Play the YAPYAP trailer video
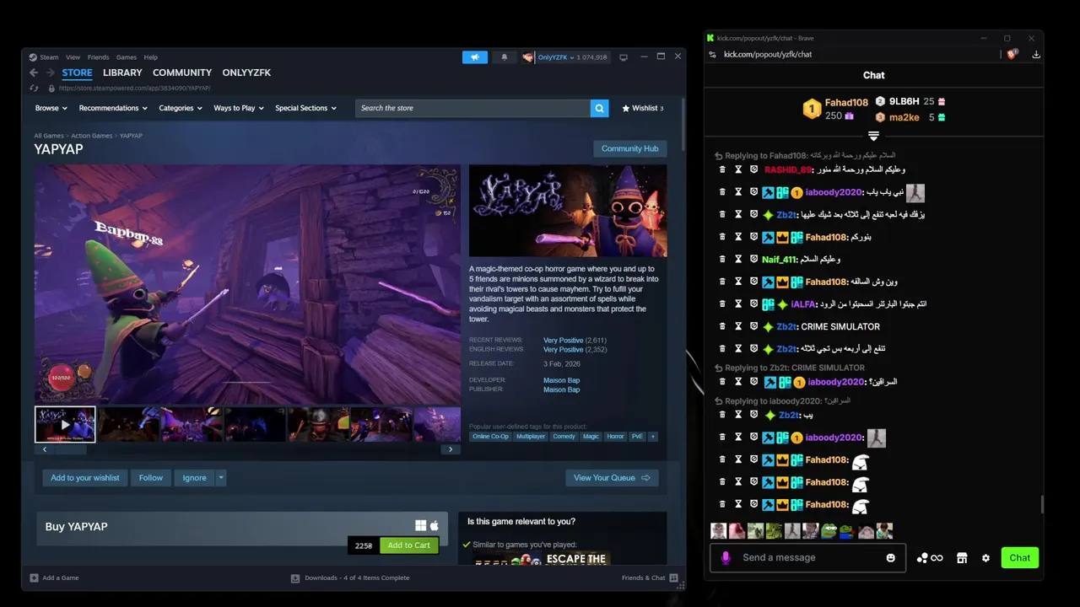1080x607 pixels. [65, 425]
